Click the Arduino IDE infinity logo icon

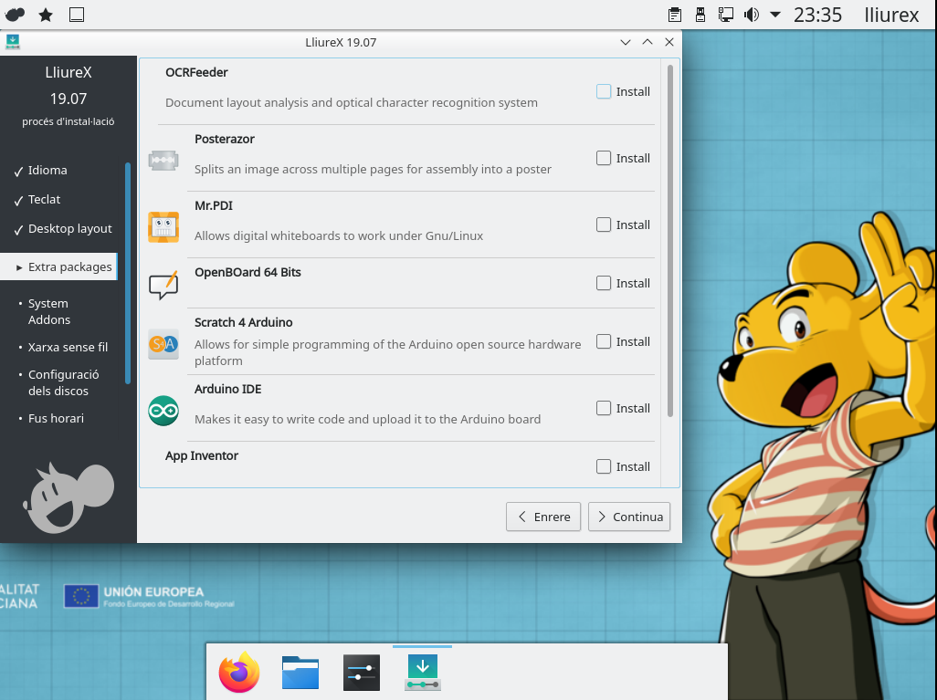(x=163, y=411)
